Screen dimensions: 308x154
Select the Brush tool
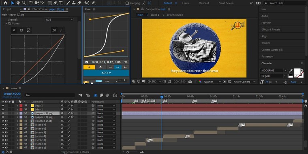click(68, 3)
